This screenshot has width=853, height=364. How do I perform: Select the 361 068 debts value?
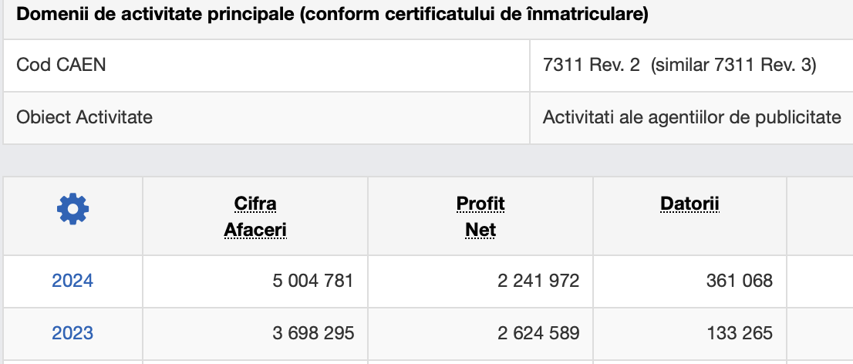coord(740,281)
